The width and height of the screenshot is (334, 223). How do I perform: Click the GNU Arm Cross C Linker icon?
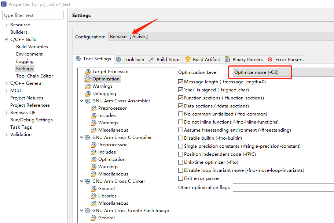[88, 181]
